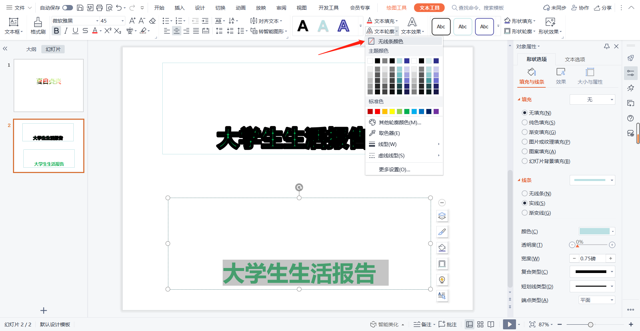The width and height of the screenshot is (640, 331).
Task: Apply strikethrough formatting
Action: 85,31
